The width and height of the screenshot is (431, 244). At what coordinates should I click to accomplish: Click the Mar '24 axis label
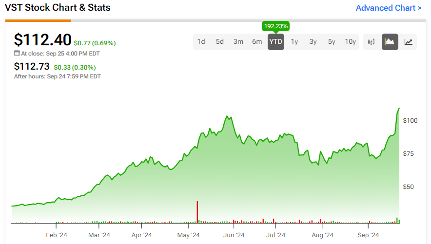pyautogui.click(x=99, y=235)
